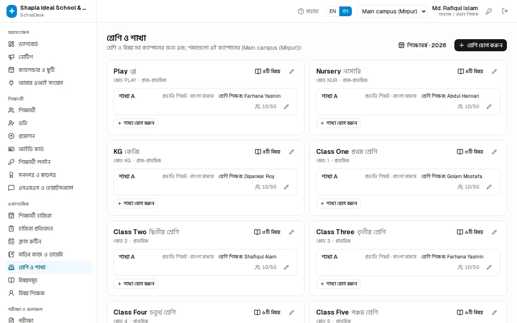Edit section A of Shafiqul Alam
This screenshot has width=517, height=323.
[286, 267]
